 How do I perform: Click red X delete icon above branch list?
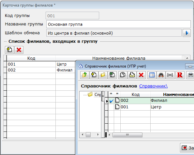tap(19, 50)
